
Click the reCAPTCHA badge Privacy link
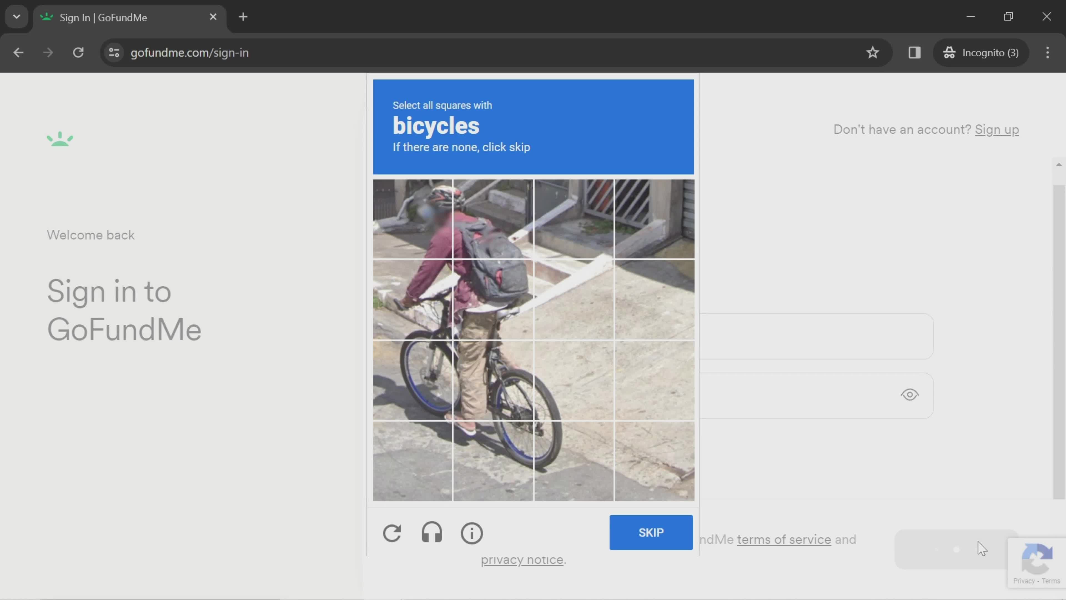1024,581
